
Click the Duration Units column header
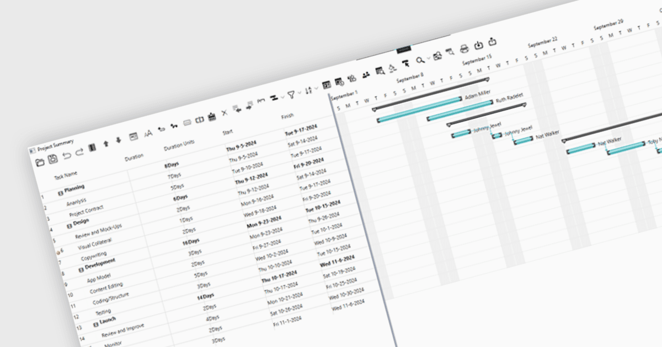click(x=179, y=145)
